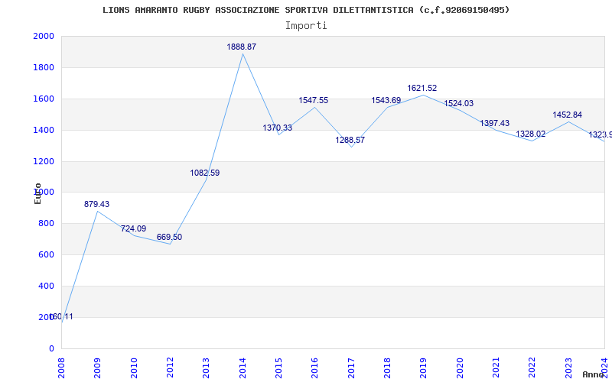Image resolution: width=612 pixels, height=382 pixels.
Task: Click the 2010 x-axis year label
Action: 133,368
